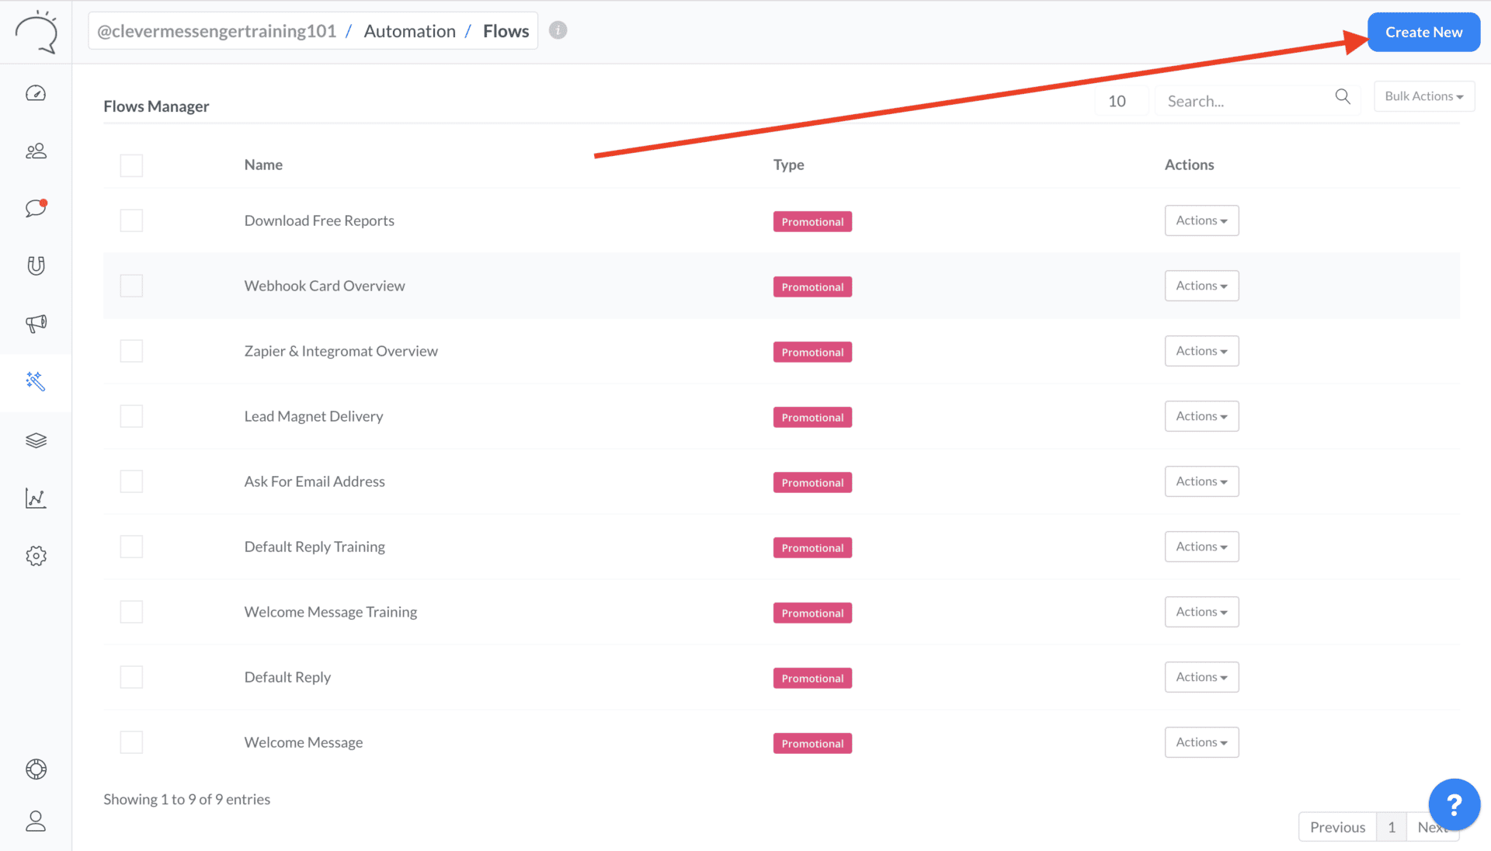Select the Welcome Message row checkbox

click(131, 742)
